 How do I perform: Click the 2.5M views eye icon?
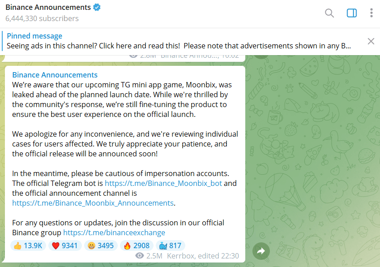(140, 256)
